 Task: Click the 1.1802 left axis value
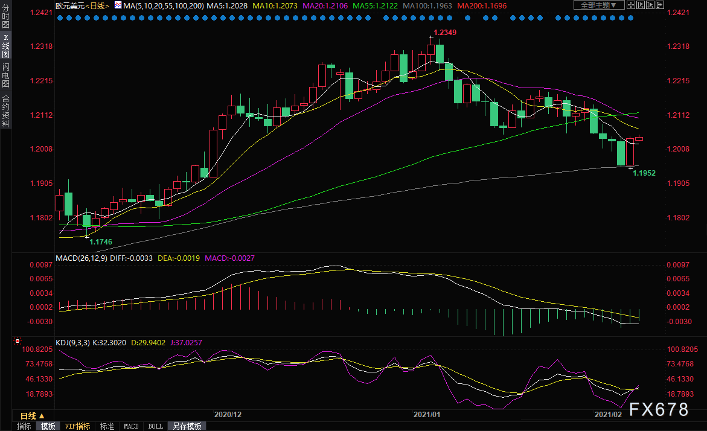[42, 218]
